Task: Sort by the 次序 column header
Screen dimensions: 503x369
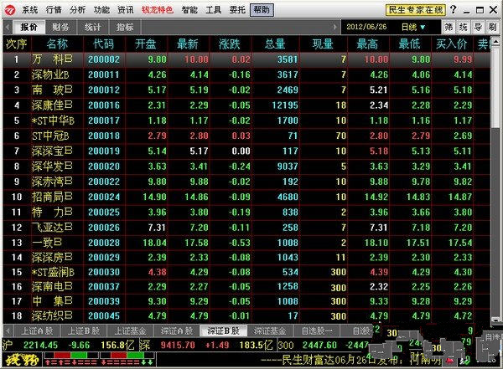Action: pyautogui.click(x=17, y=44)
